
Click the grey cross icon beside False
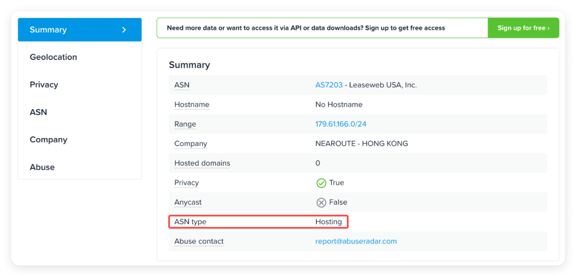tap(321, 202)
